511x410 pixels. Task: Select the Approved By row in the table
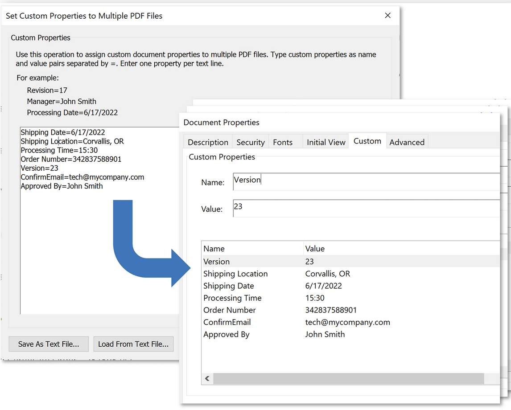click(350, 334)
